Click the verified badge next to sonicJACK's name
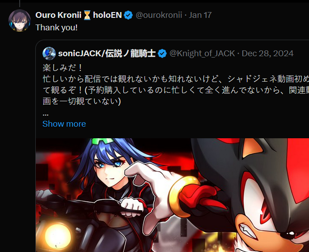The image size is (309, 252). (x=162, y=54)
